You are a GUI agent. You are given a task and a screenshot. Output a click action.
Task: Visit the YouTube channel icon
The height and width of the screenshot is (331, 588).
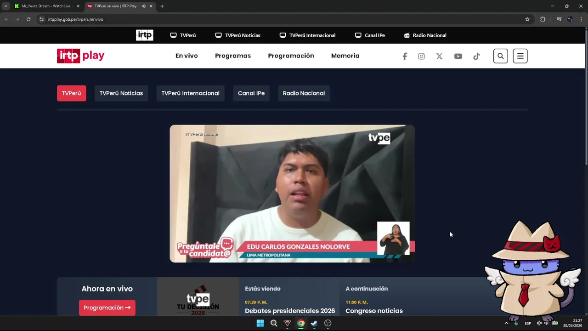tap(458, 56)
